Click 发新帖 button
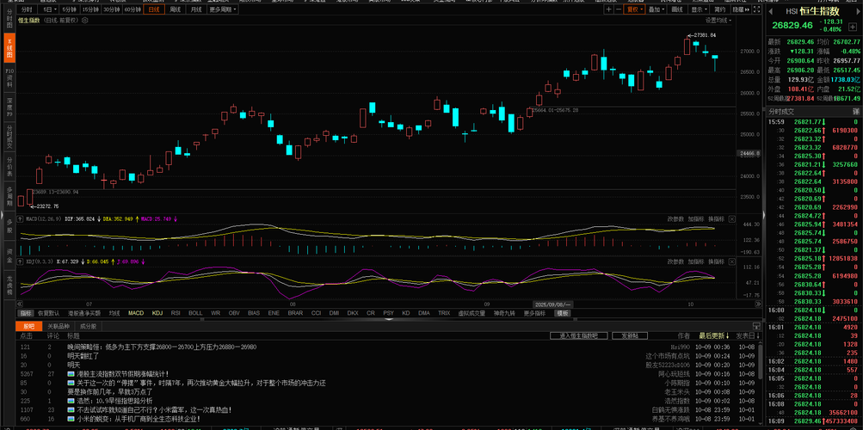Image resolution: width=863 pixels, height=430 pixels. pos(630,335)
